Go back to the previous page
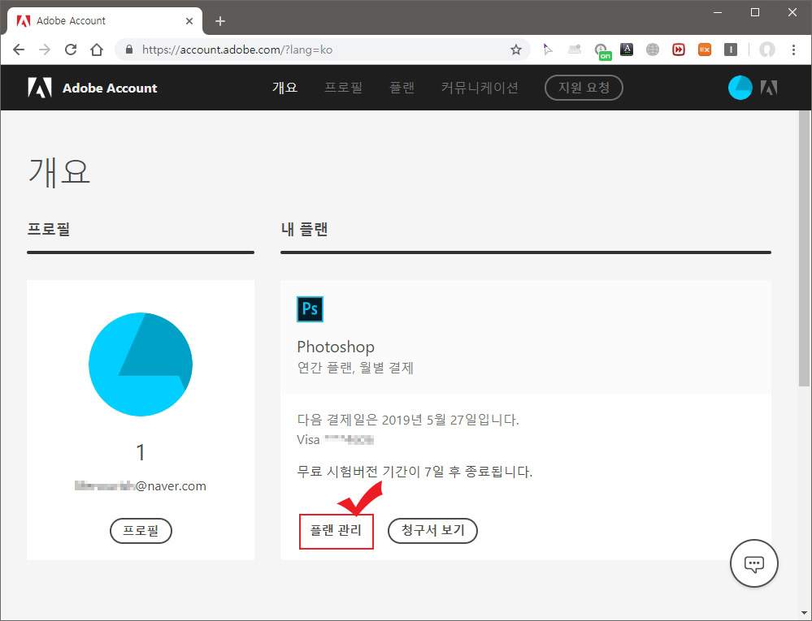812x621 pixels. pos(19,50)
